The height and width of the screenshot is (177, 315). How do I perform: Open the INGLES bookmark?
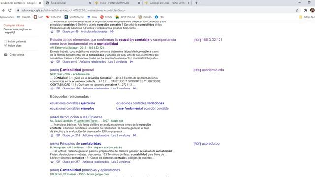145,17
